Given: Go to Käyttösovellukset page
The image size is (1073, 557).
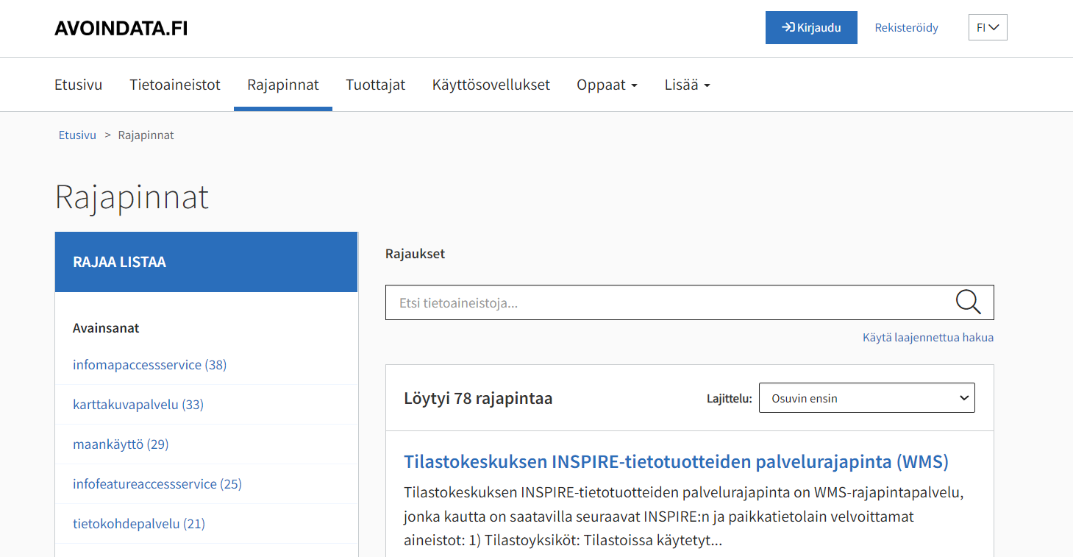Looking at the screenshot, I should click(x=491, y=85).
